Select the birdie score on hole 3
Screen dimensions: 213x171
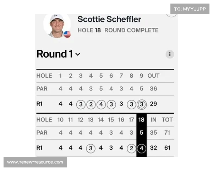click(x=81, y=104)
